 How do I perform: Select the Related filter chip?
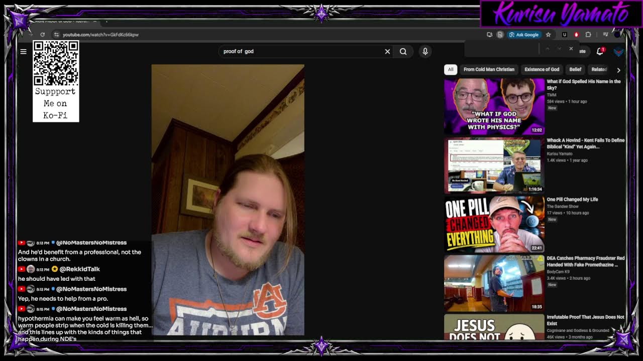point(599,69)
